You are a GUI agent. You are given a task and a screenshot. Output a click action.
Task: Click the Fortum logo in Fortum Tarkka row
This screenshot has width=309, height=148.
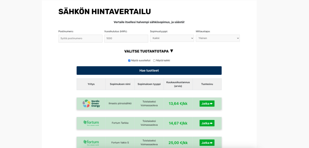[91, 123]
